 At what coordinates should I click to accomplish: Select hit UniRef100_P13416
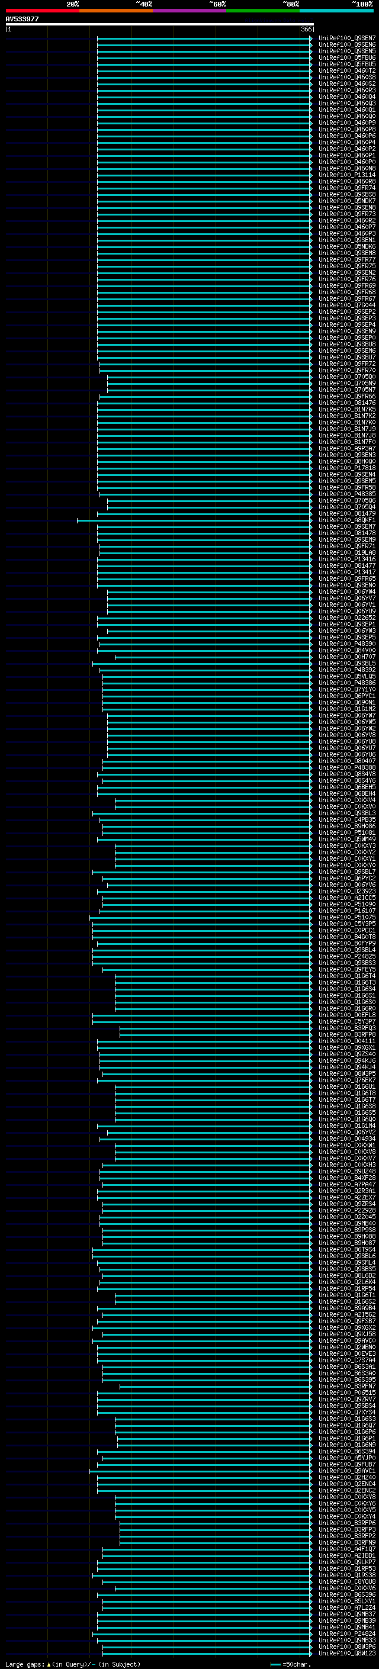(x=347, y=559)
